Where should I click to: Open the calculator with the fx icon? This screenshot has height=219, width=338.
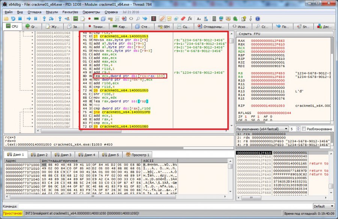(190, 18)
